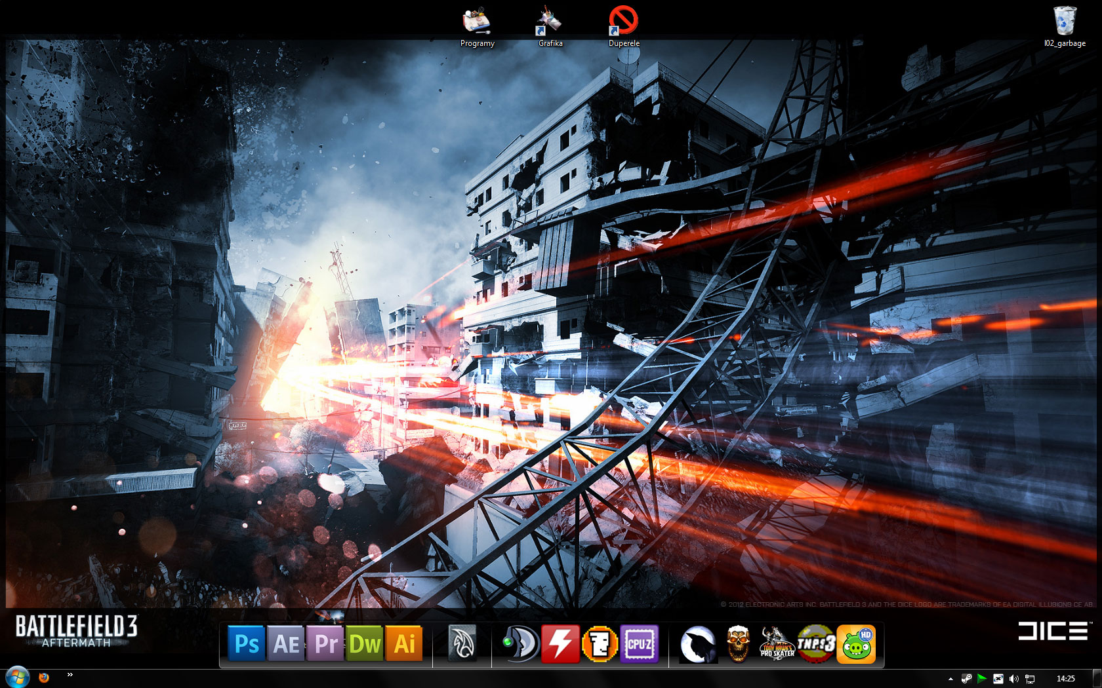
Task: Open Dreamweaver via the Dw icon
Action: 365,643
